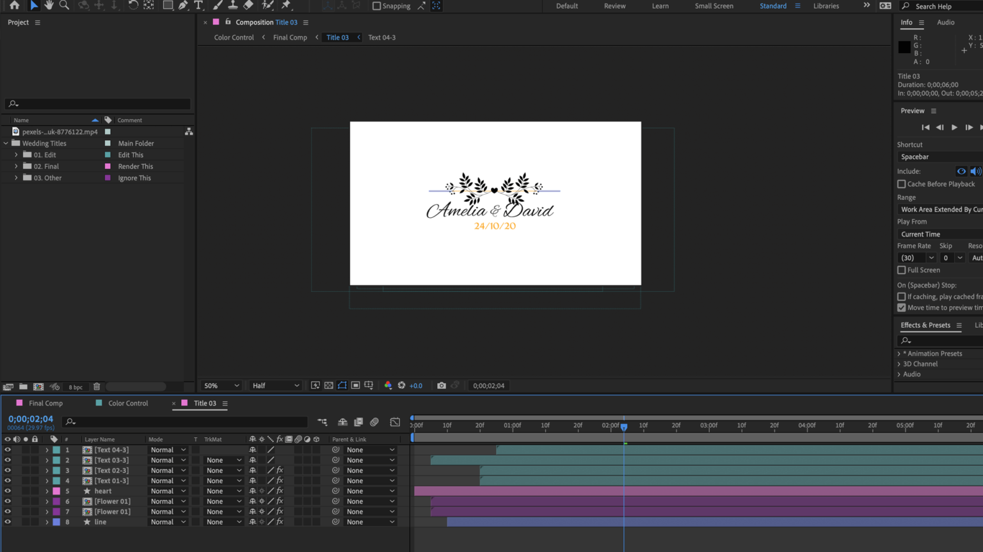
Task: Navigate back to Final Comp via the breadcrumb
Action: click(289, 37)
